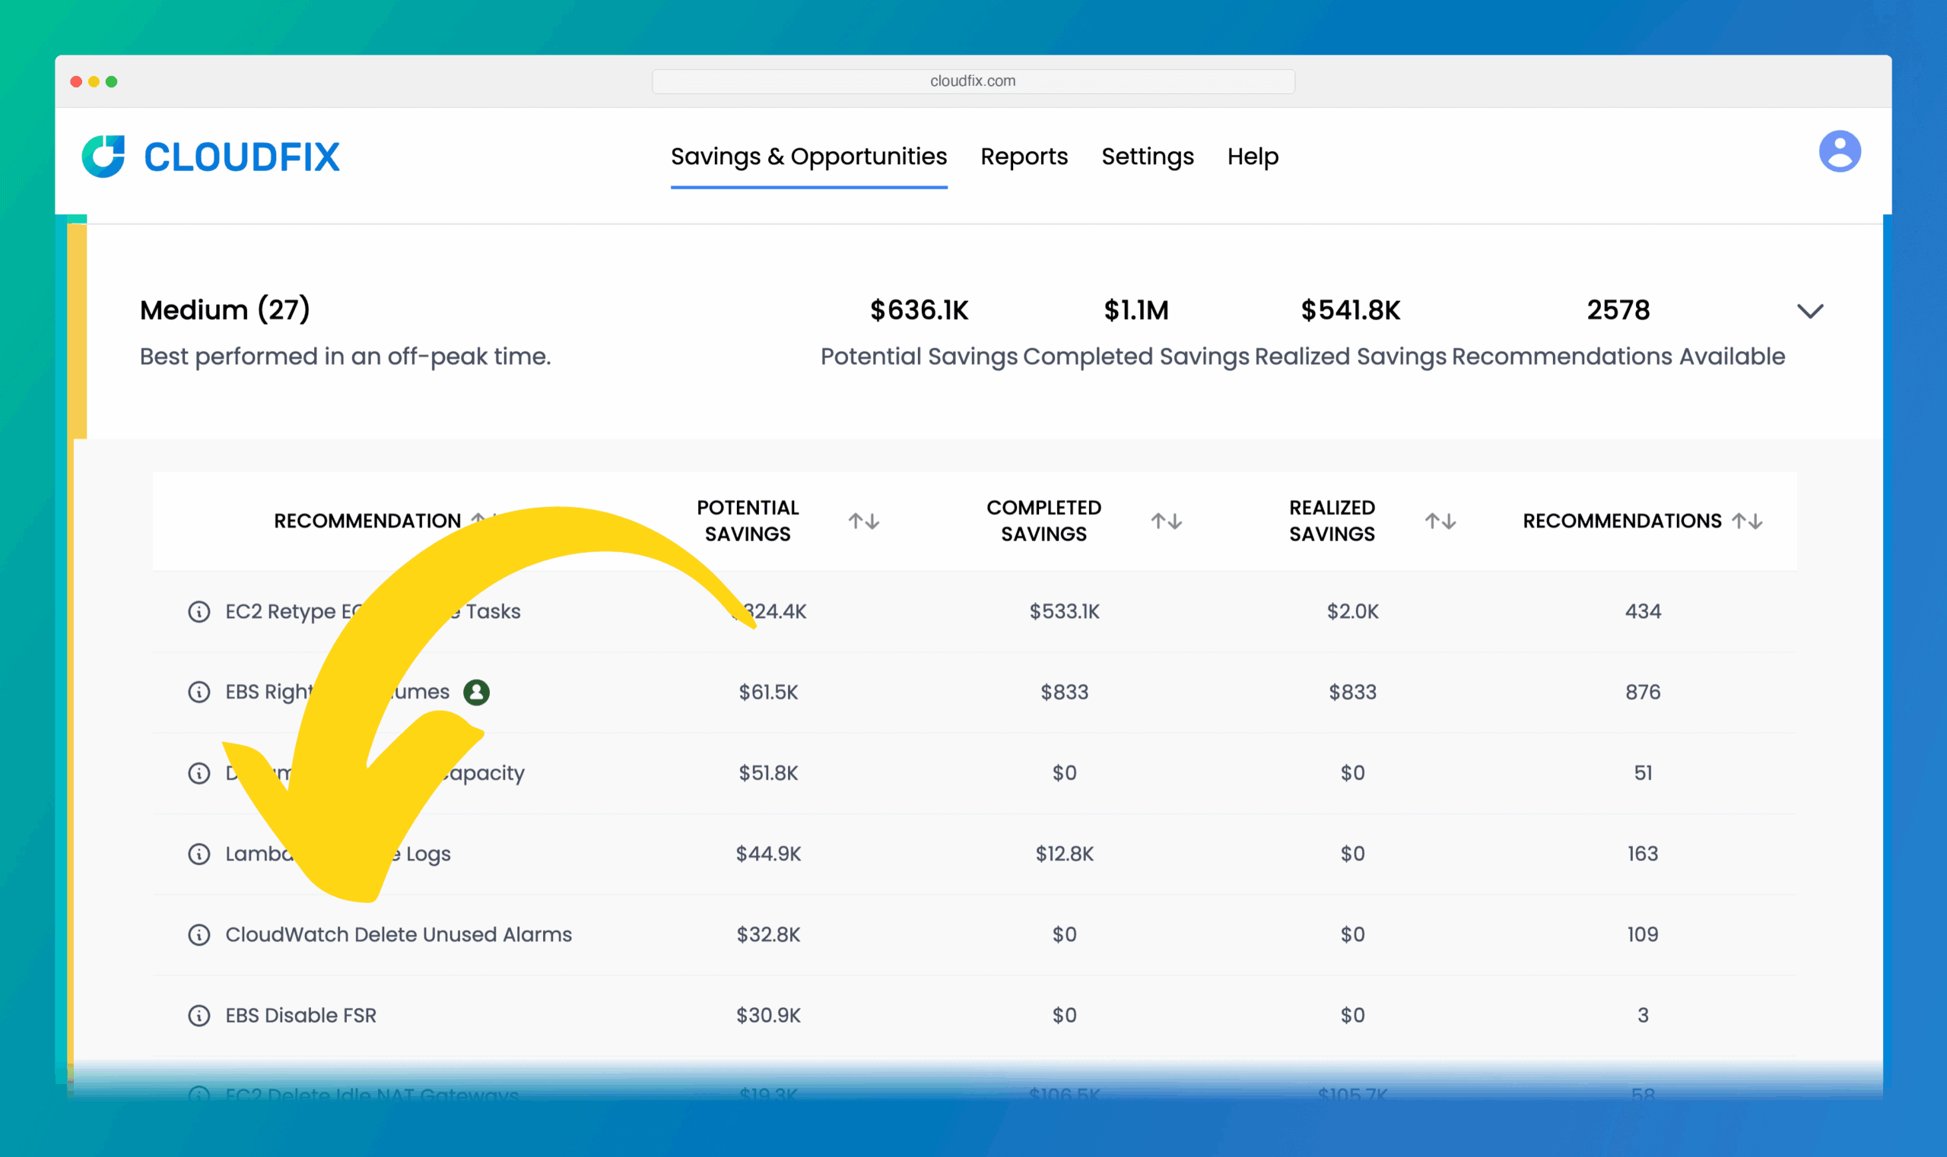Click the $61.5K potential savings cell

pos(768,693)
